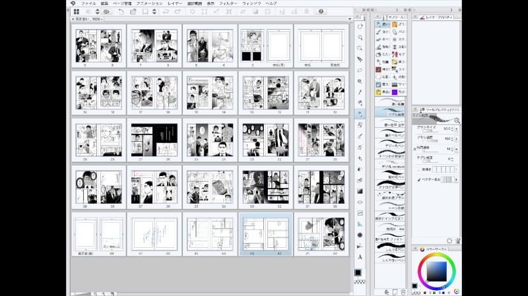Close the open document tab with X

73,19
